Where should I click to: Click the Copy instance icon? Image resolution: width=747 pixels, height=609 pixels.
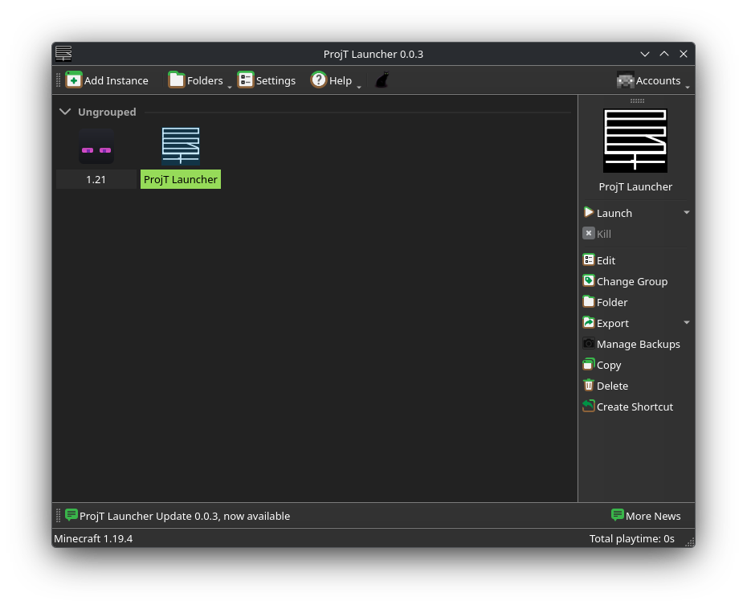(589, 364)
